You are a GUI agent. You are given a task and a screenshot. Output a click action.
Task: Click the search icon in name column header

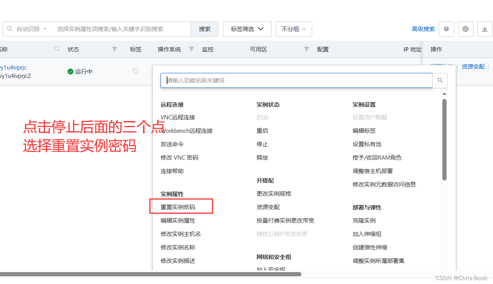57,49
